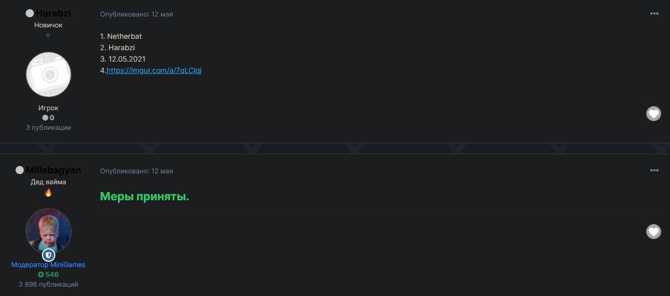The height and width of the screenshot is (296, 670).
Task: Open the imgur.com screenshot link
Action: [154, 70]
